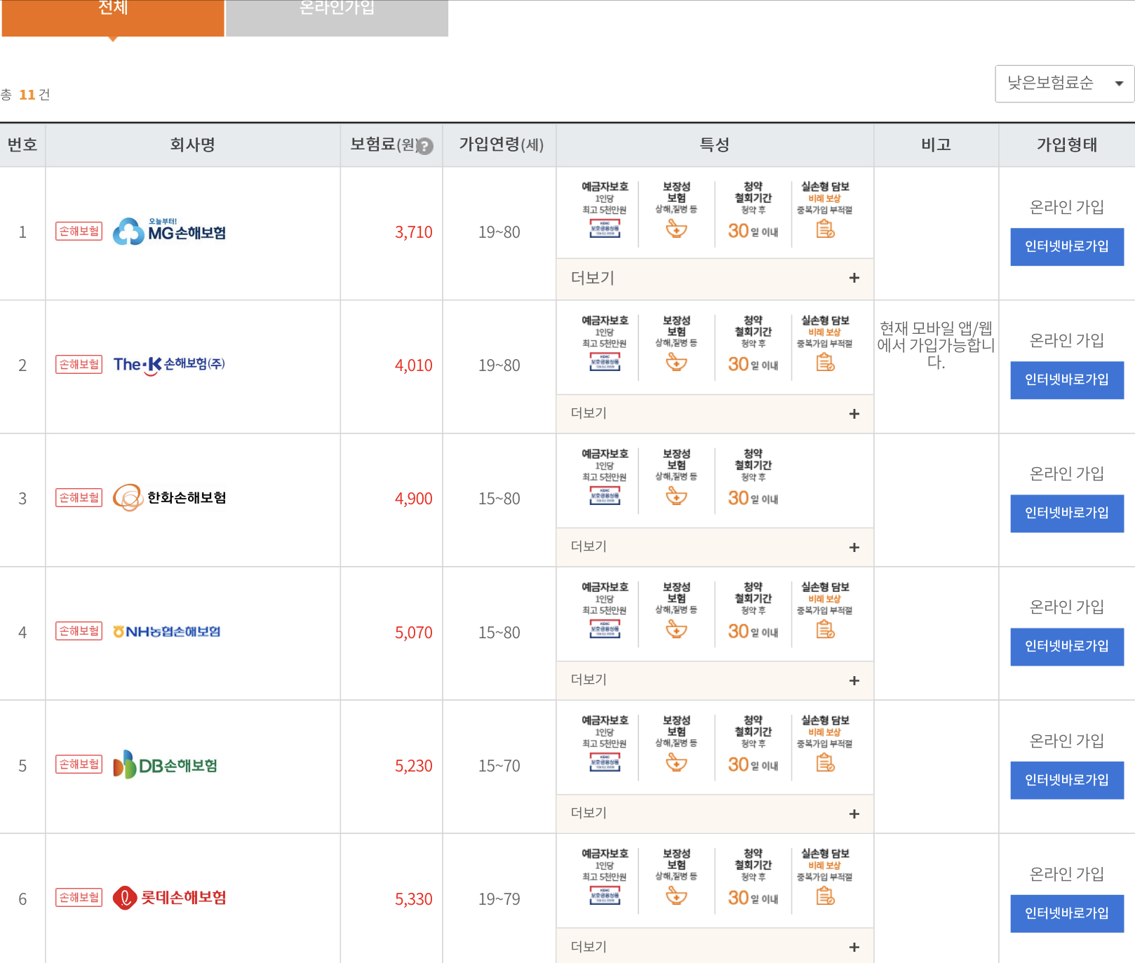Click 인터넷바로가입 for MG손해보험
Screen dimensions: 1135x963
[1067, 246]
